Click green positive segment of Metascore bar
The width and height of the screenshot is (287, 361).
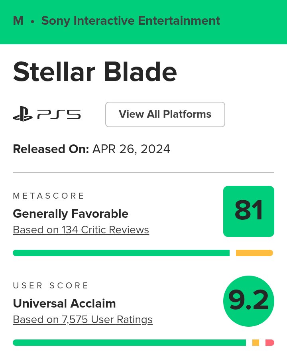click(121, 253)
